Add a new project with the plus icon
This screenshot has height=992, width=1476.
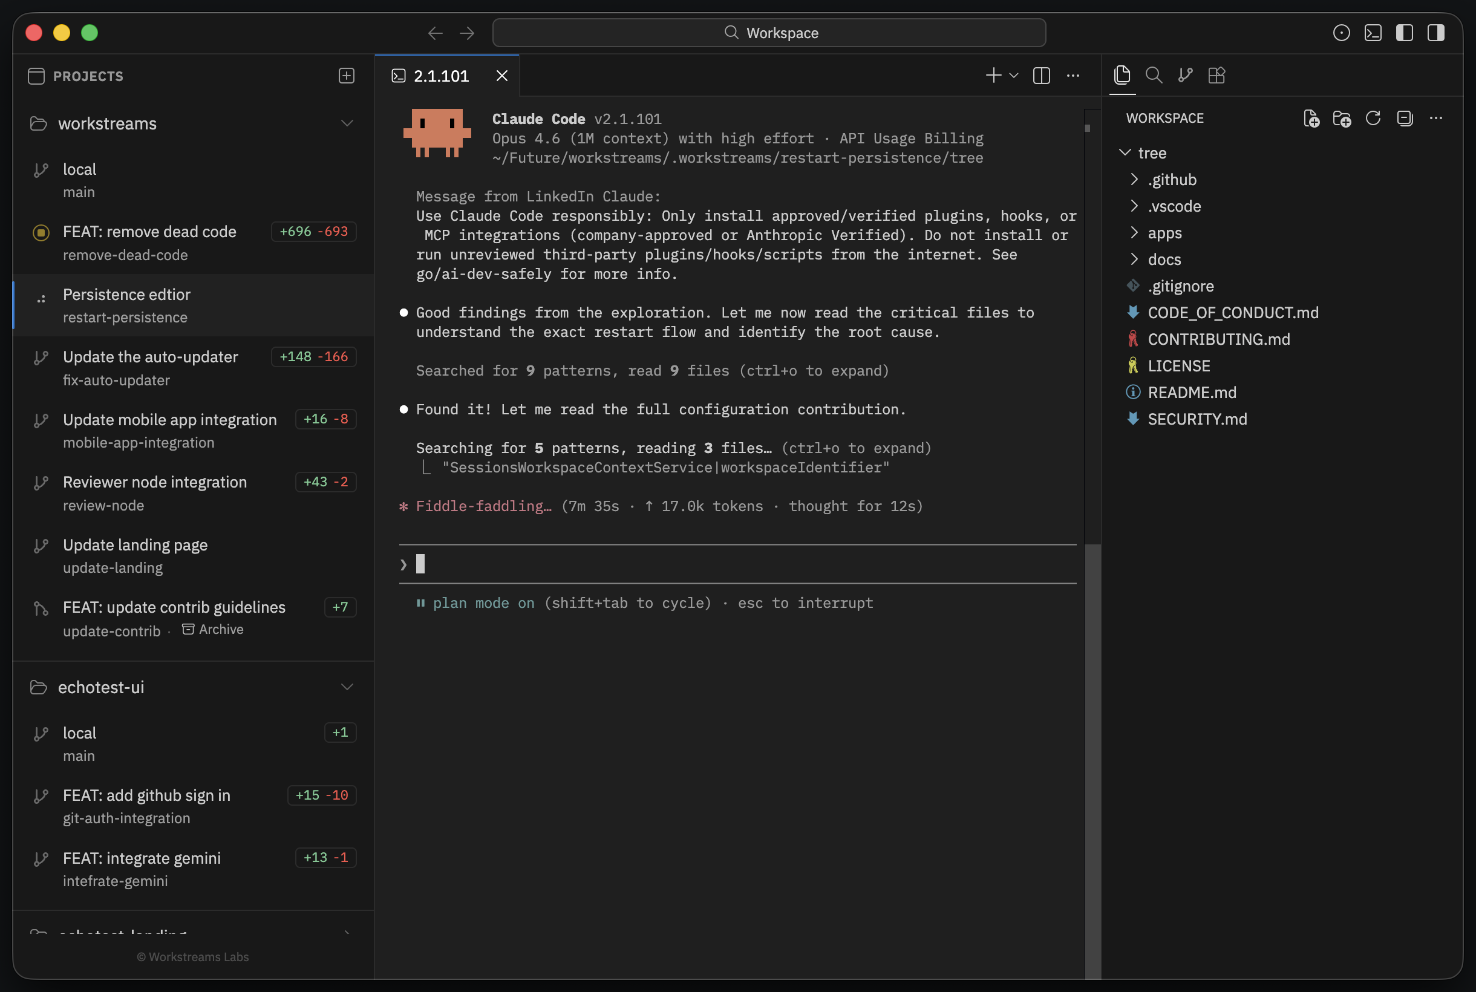tap(346, 75)
